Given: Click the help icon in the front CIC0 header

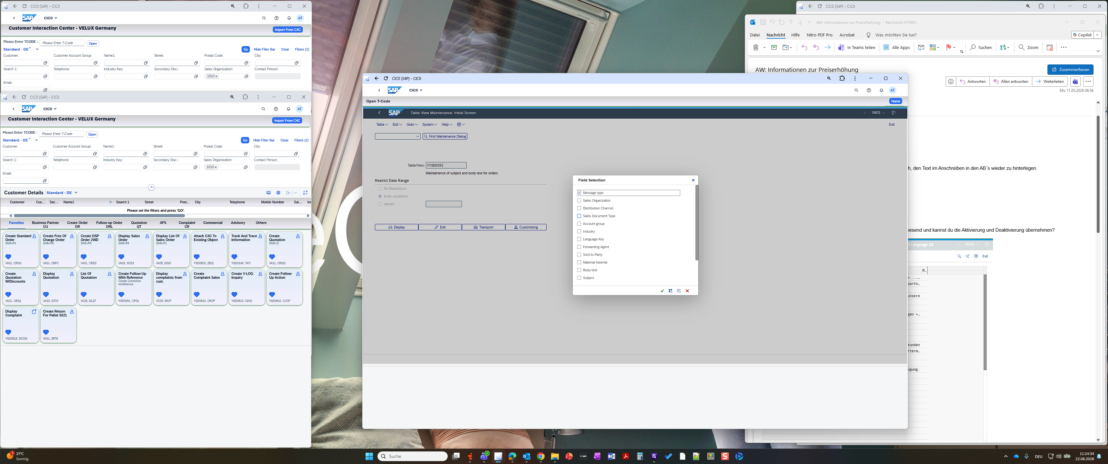Looking at the screenshot, I should [x=868, y=91].
